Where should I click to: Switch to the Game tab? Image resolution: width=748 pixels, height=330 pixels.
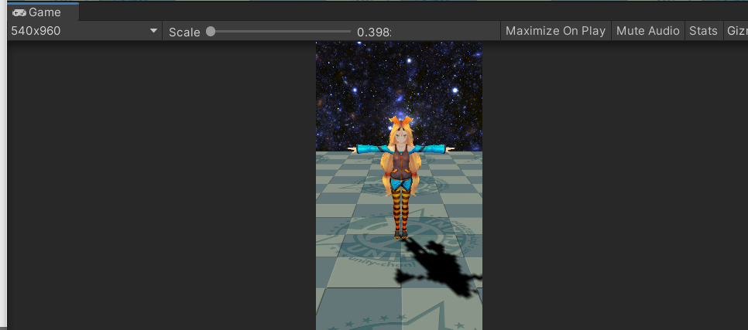tap(43, 12)
